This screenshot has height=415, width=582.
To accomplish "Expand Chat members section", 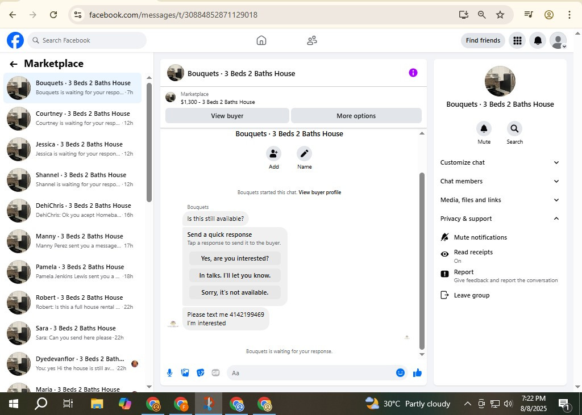I will [499, 181].
